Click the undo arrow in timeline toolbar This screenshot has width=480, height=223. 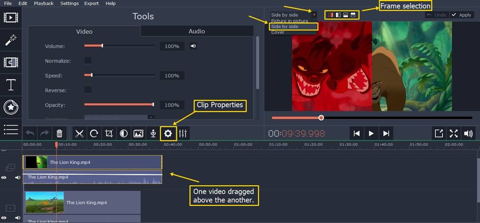30,134
